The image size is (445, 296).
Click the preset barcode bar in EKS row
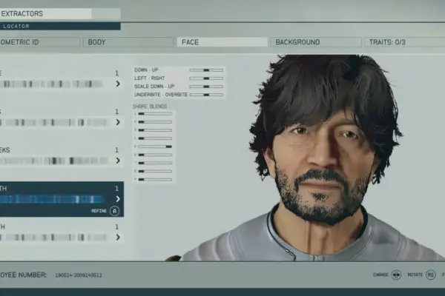54,161
